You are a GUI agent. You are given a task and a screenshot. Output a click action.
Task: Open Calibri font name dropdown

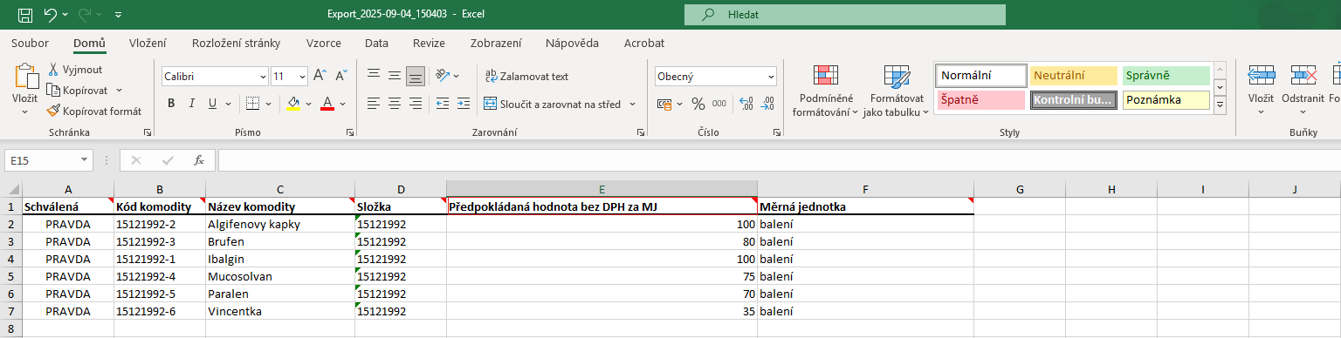[262, 76]
